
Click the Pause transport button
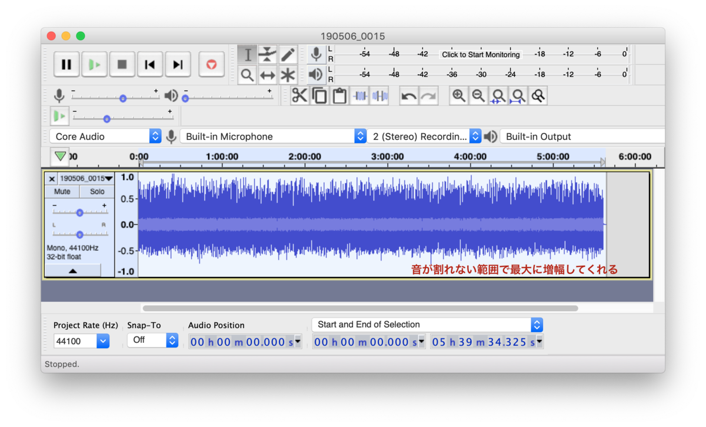(x=66, y=65)
